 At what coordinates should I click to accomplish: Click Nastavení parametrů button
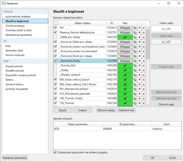pos(15,158)
